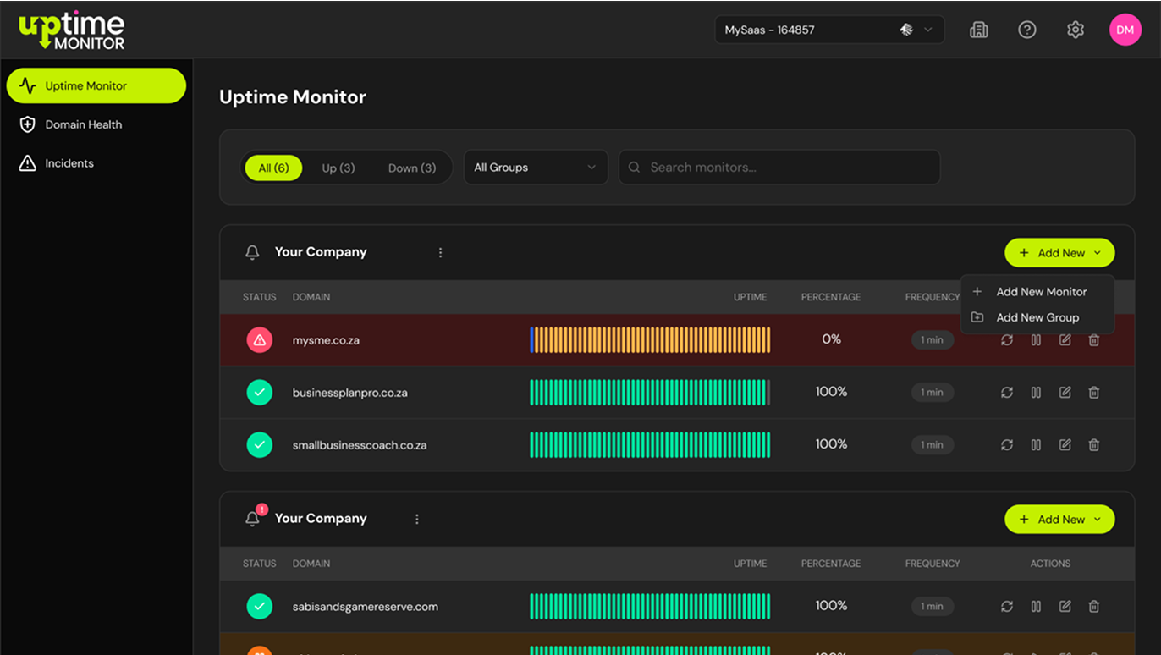Expand the All Groups dropdown
The height and width of the screenshot is (655, 1161).
point(536,168)
